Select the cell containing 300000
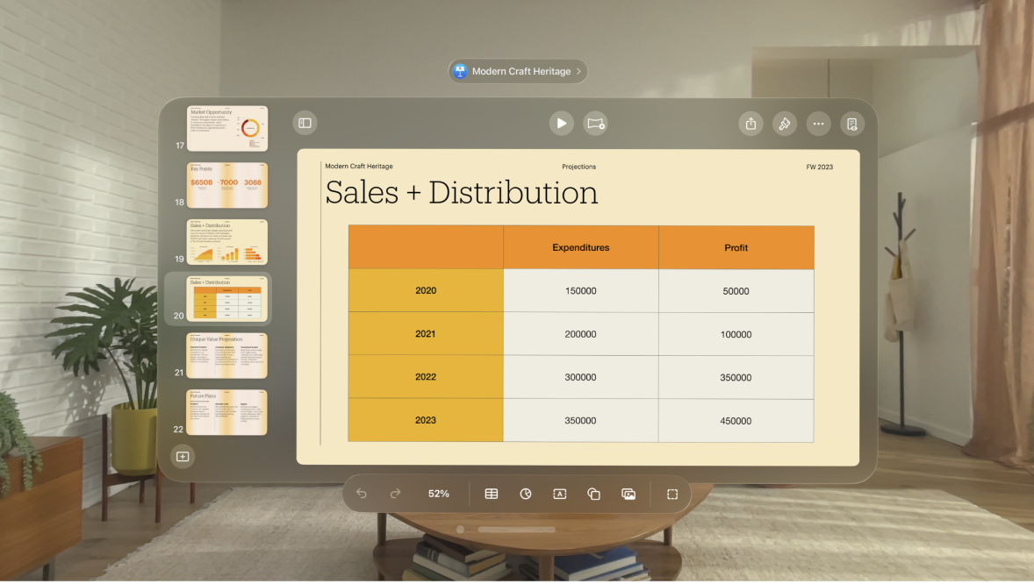Viewport: 1034px width, 584px height. coord(581,377)
